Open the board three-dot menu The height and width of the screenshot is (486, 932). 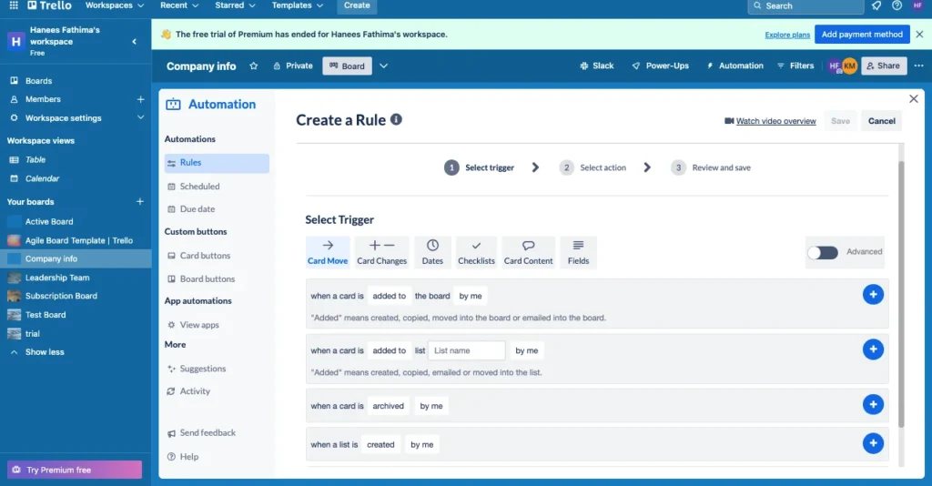click(x=919, y=66)
